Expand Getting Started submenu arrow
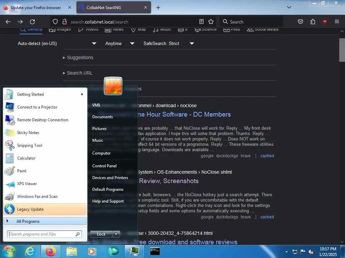Image resolution: width=345 pixels, height=258 pixels. (82, 94)
